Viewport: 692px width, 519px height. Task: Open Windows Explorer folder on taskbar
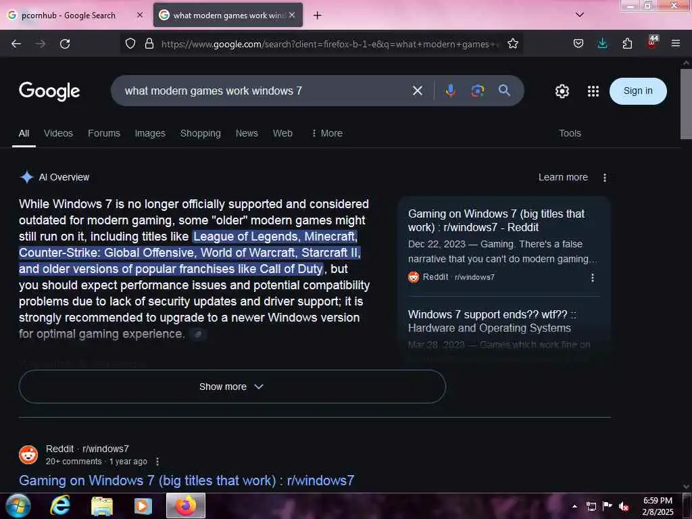pyautogui.click(x=102, y=506)
